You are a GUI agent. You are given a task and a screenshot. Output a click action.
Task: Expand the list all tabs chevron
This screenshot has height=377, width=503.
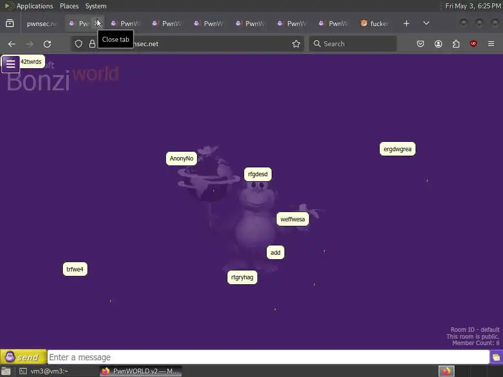click(426, 24)
